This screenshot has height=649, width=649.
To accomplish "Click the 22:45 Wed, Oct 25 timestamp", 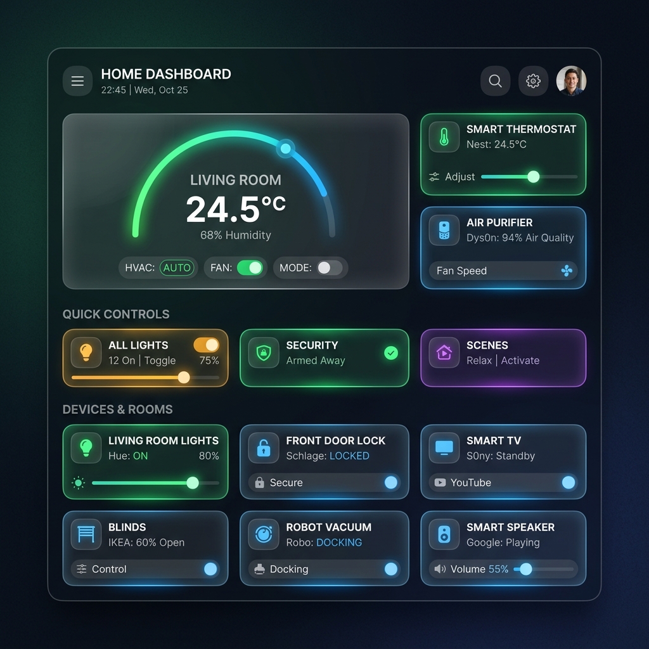I will click(x=145, y=90).
